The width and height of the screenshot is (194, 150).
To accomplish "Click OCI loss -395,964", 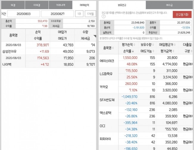I will (131, 123).
